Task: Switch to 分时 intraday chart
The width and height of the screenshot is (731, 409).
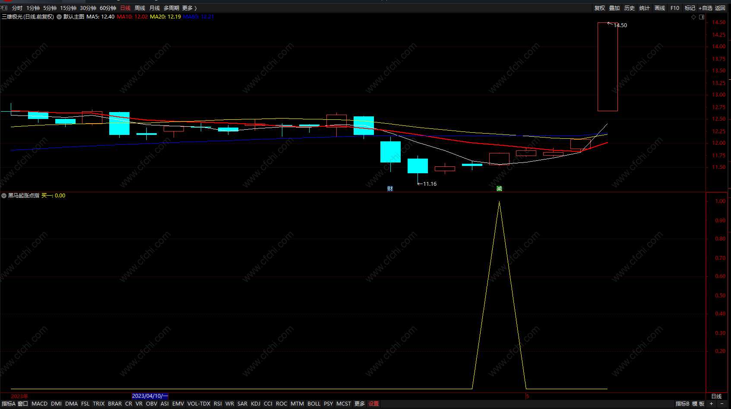Action: [x=17, y=8]
